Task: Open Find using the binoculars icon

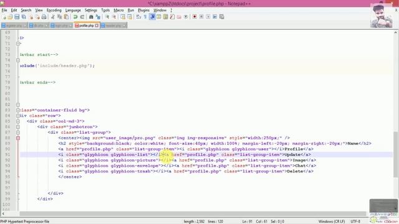Action: pos(91,17)
